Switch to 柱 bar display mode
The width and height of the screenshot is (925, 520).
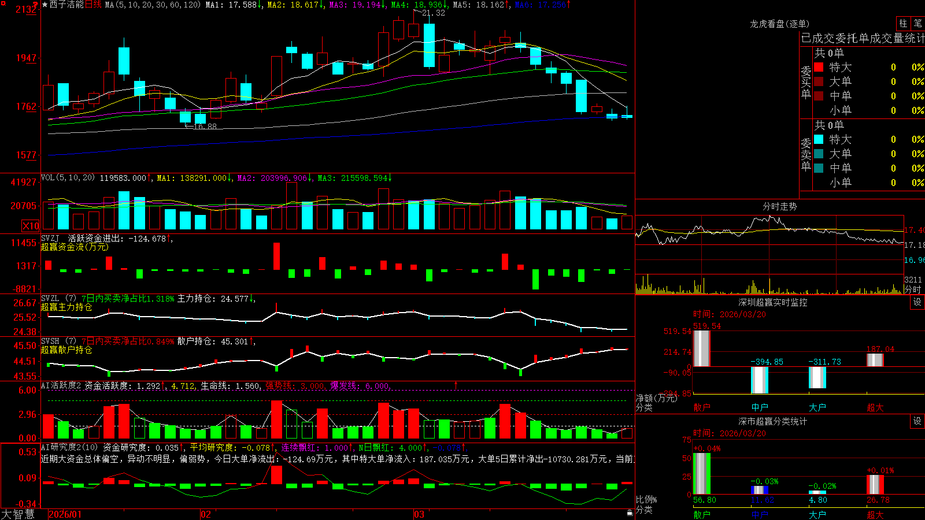click(x=903, y=23)
